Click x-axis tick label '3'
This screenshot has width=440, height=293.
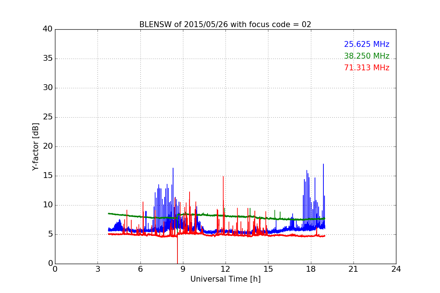tap(98, 269)
